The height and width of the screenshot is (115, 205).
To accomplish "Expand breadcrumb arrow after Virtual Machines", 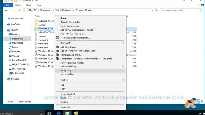I will (x=73, y=10).
